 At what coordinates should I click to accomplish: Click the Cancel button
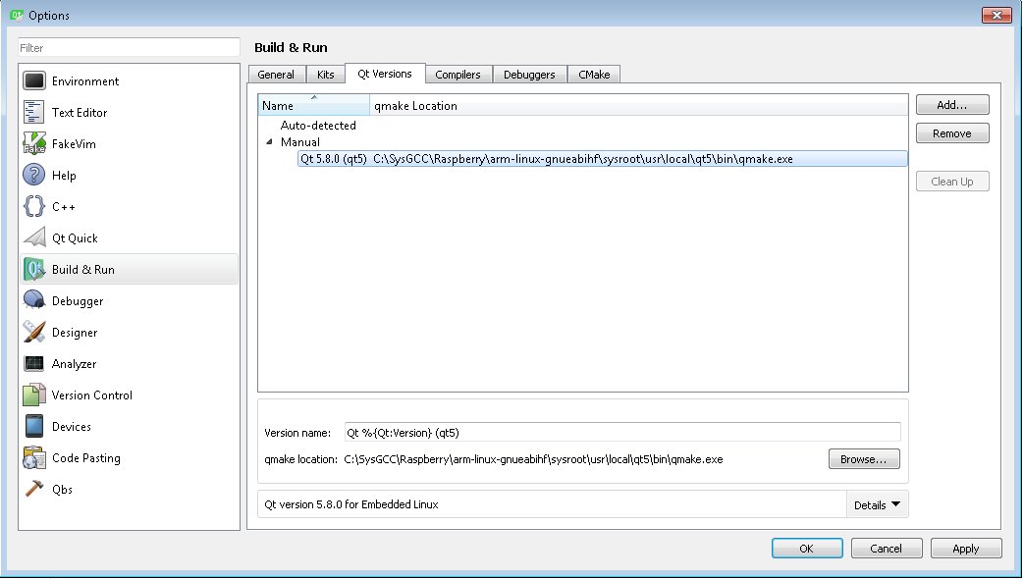point(887,549)
